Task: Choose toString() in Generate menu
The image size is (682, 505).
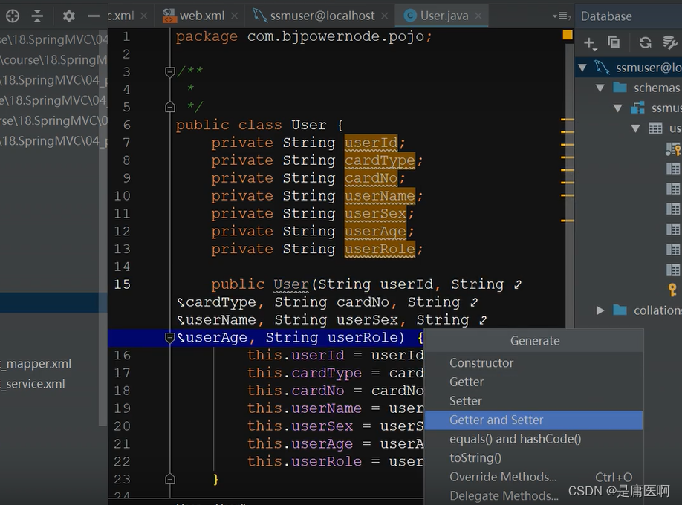Action: pyautogui.click(x=533, y=458)
